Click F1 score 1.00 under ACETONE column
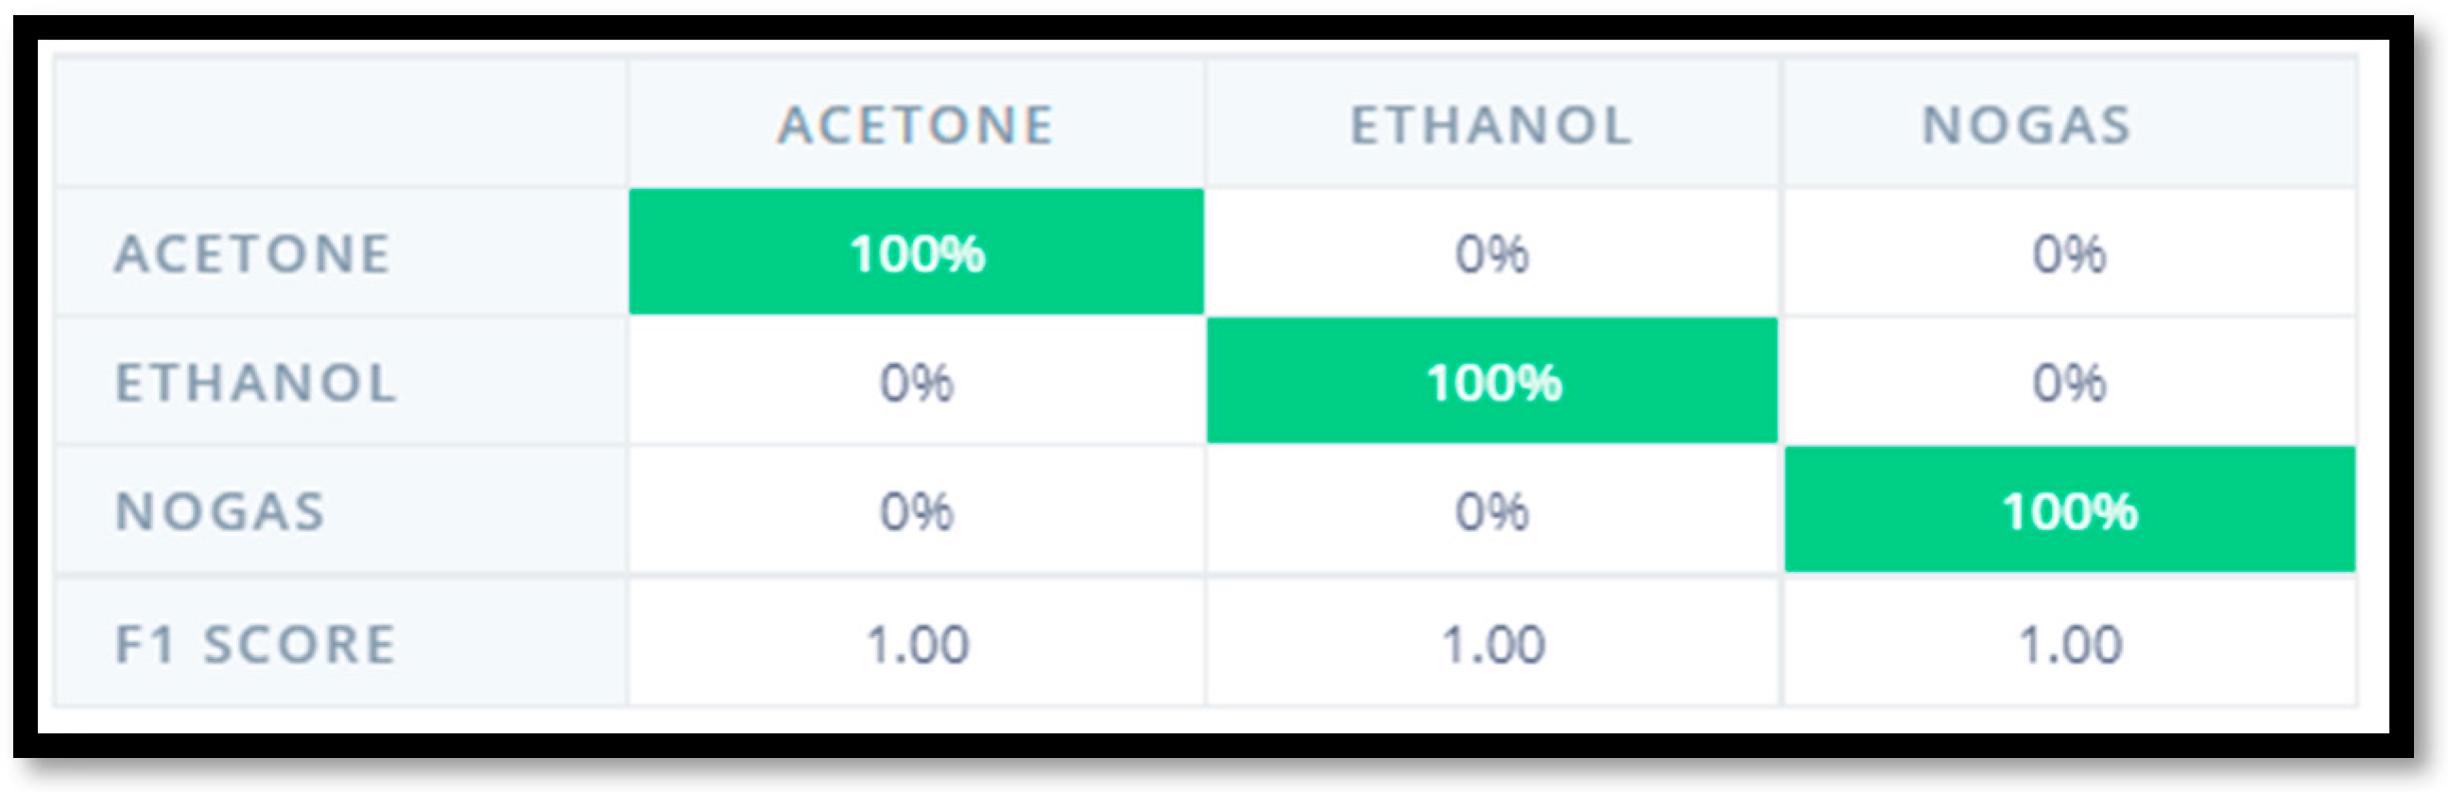 click(916, 644)
